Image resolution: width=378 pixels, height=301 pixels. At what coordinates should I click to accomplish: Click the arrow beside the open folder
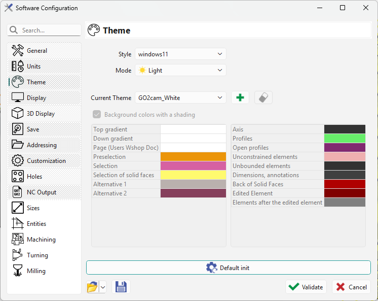102,287
